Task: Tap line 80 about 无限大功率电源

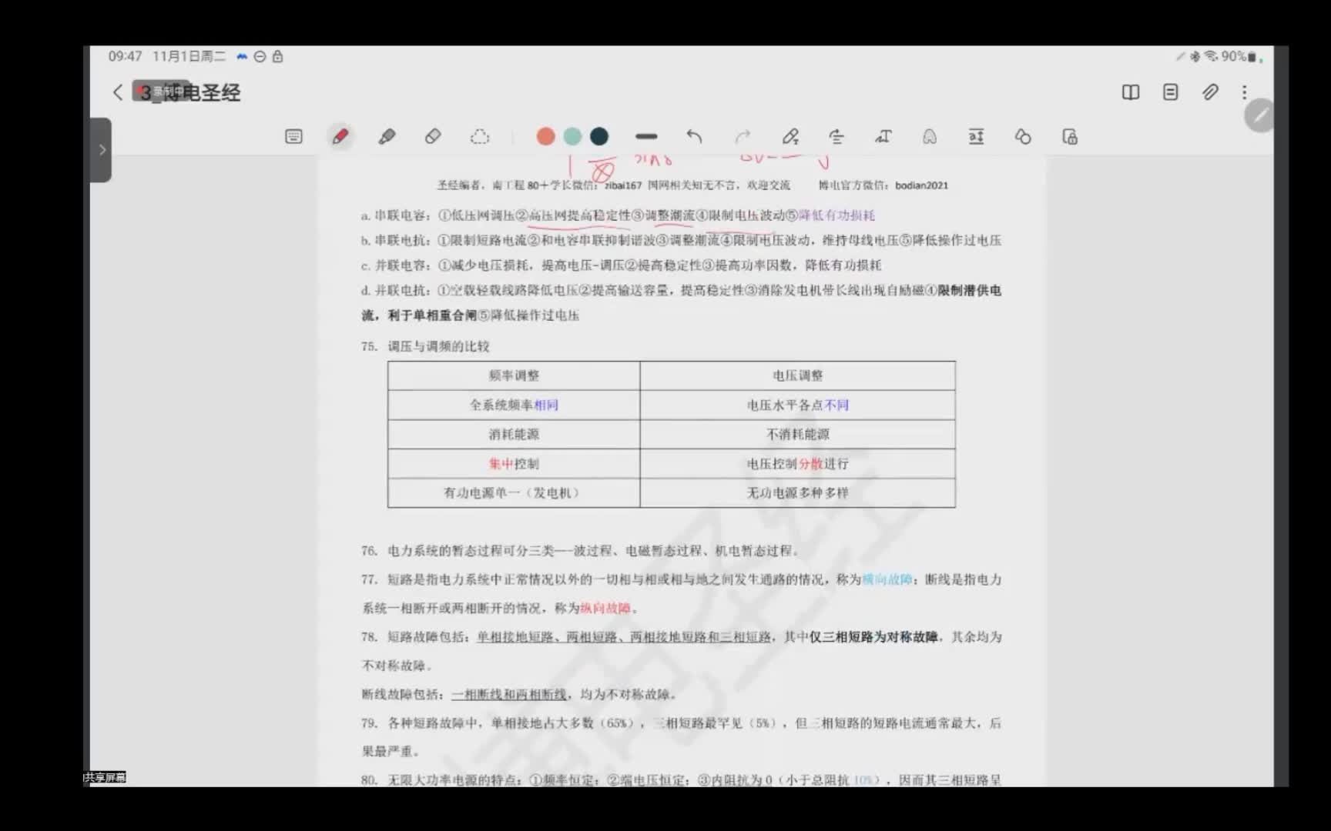Action: (681, 779)
